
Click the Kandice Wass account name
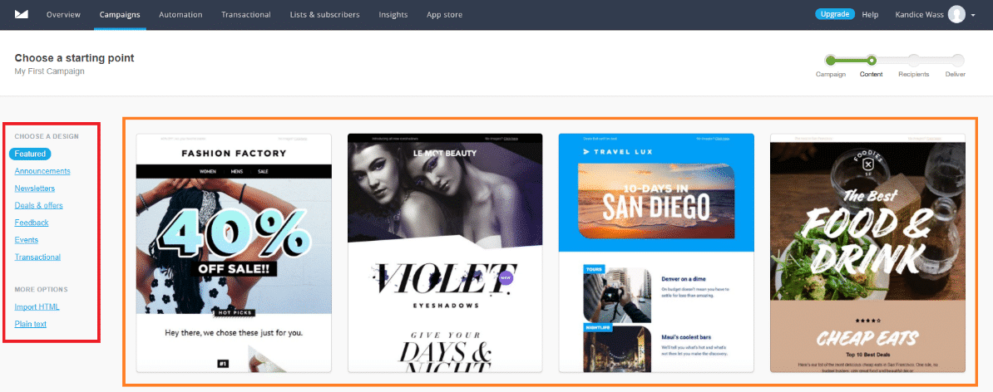pyautogui.click(x=920, y=15)
